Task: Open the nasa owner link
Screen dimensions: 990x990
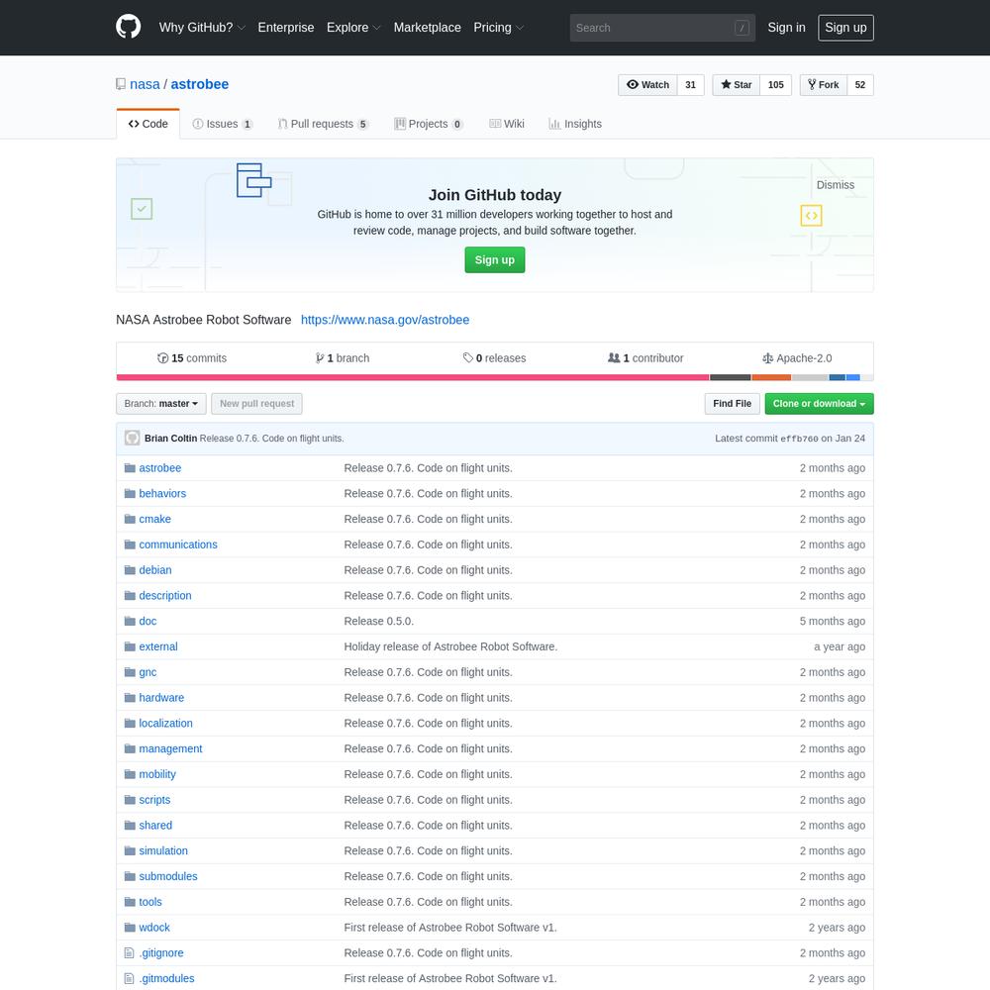Action: click(146, 84)
